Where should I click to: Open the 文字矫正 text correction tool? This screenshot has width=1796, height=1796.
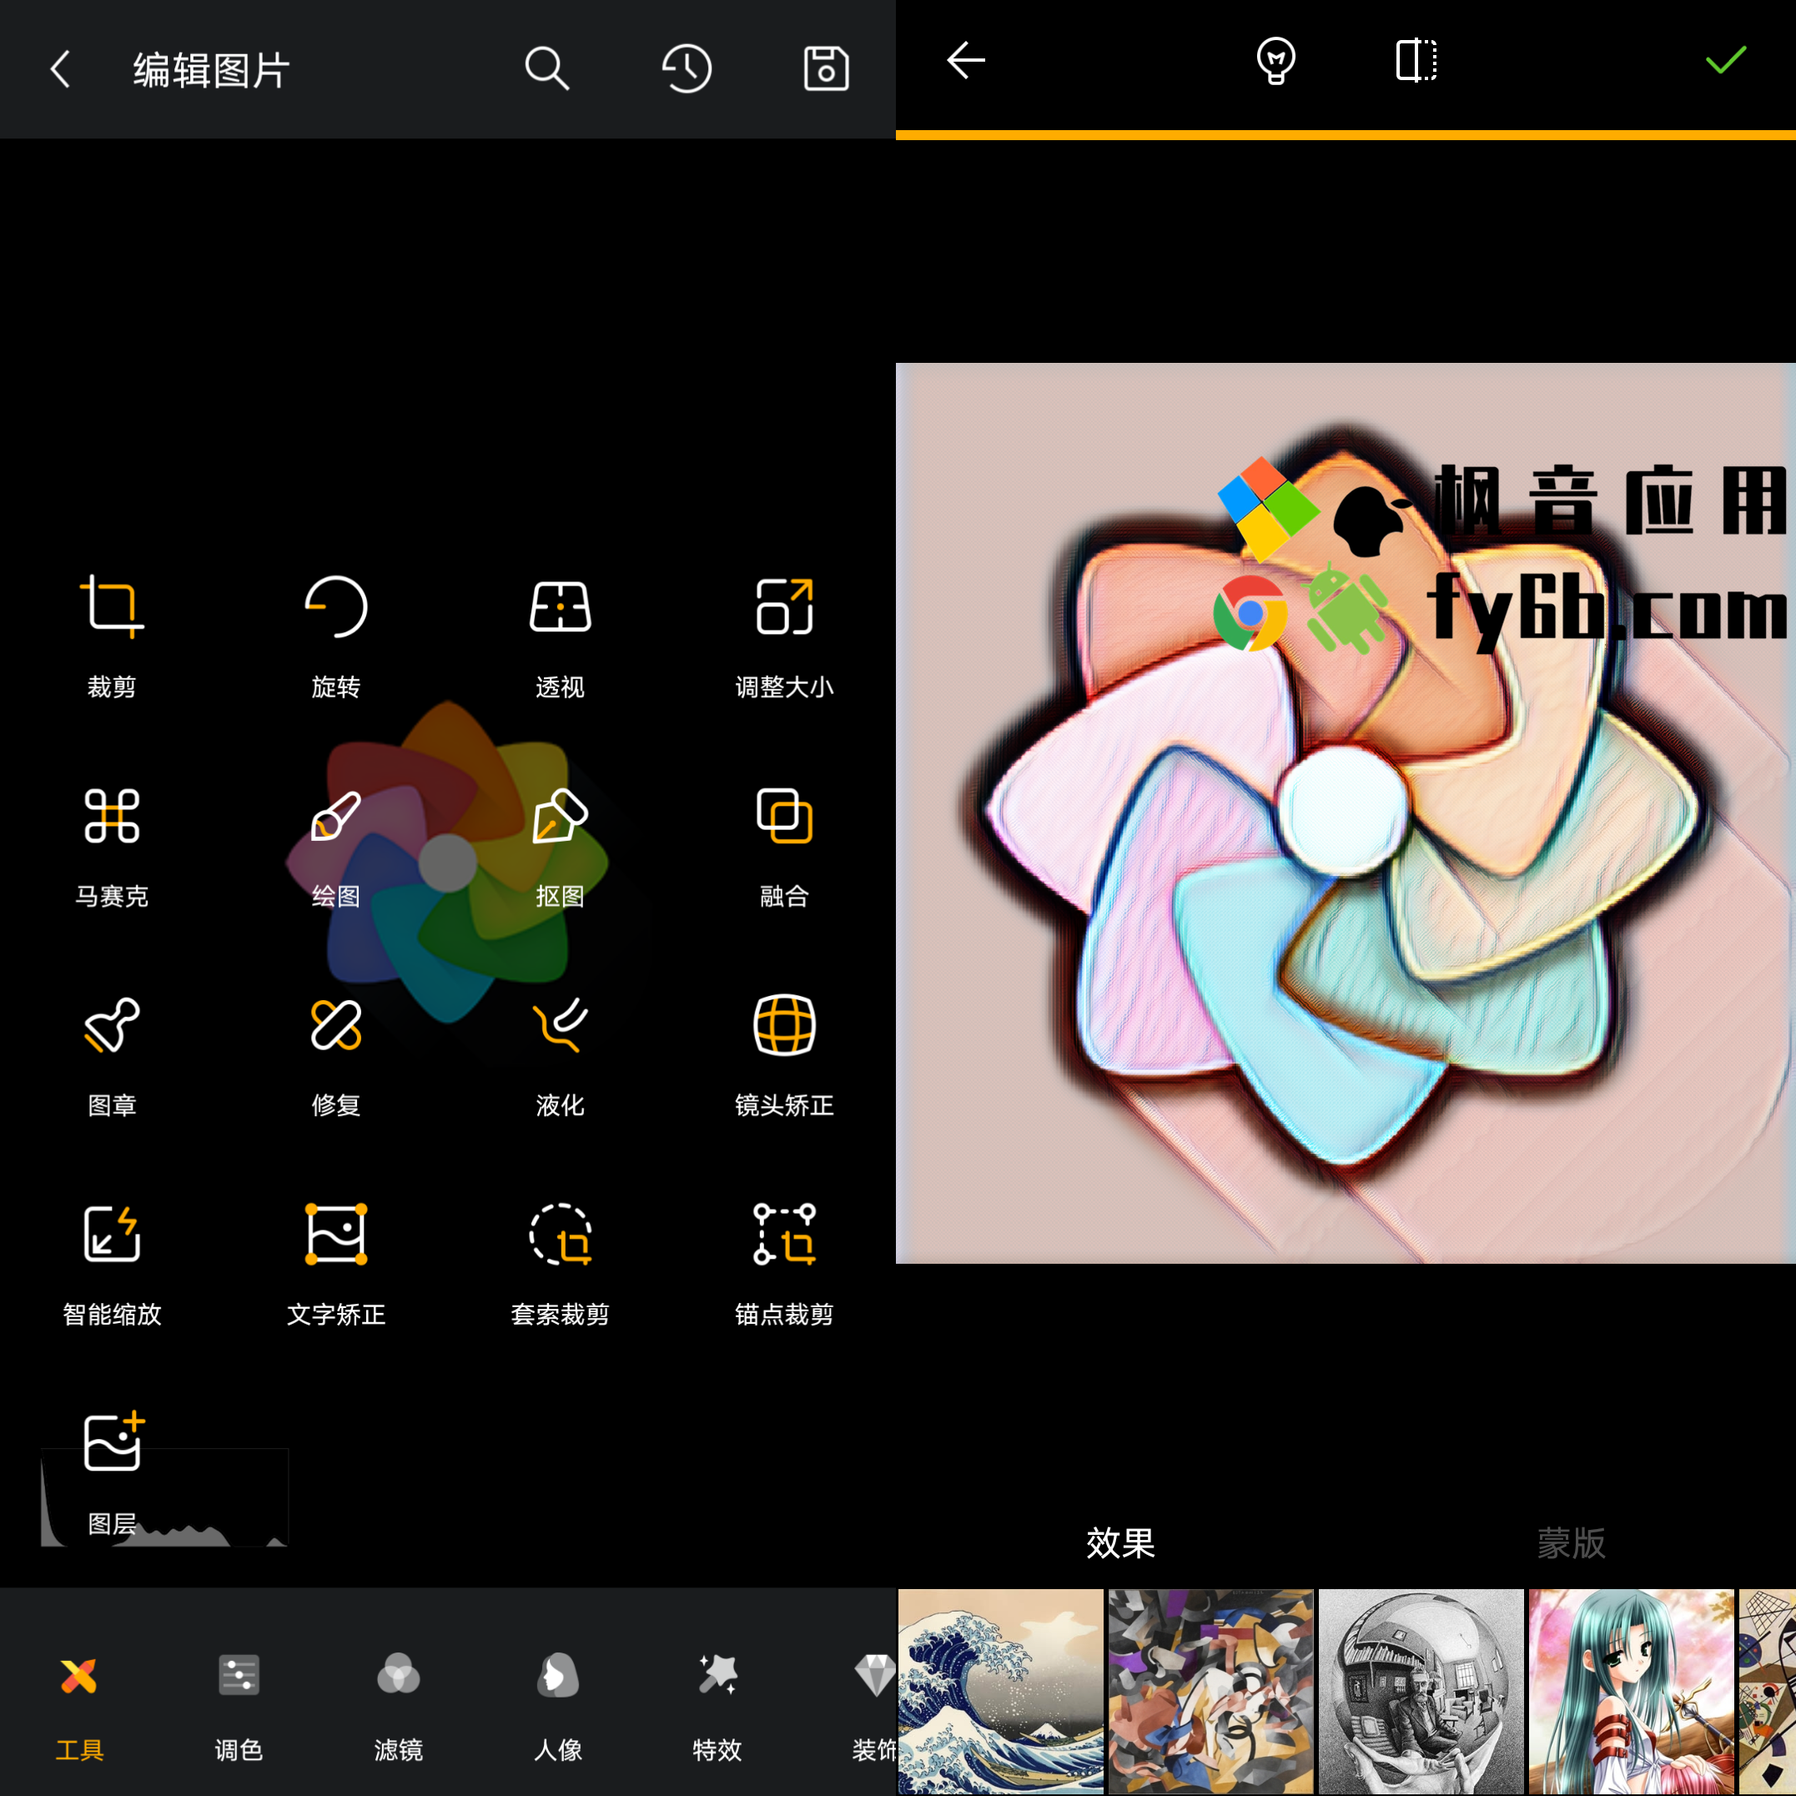click(335, 1265)
